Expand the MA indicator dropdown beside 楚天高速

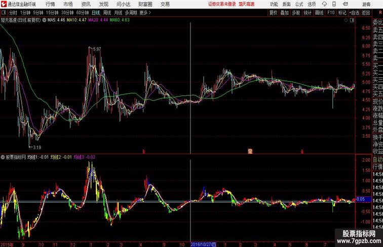pos(44,20)
